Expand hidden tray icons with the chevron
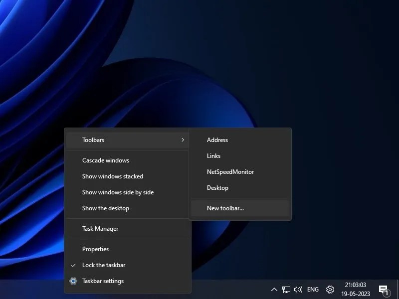Screen dimensions: 399x299 click(274, 289)
